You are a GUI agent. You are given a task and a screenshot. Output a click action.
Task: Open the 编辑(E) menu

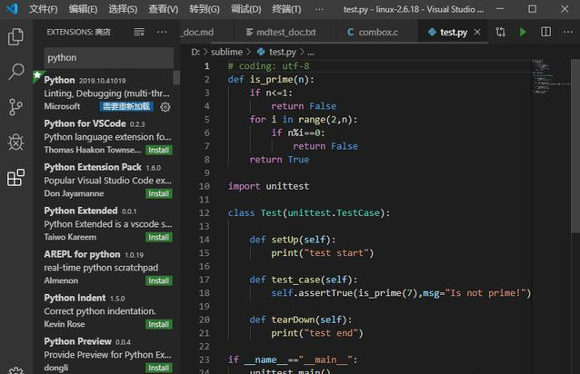[x=83, y=9]
